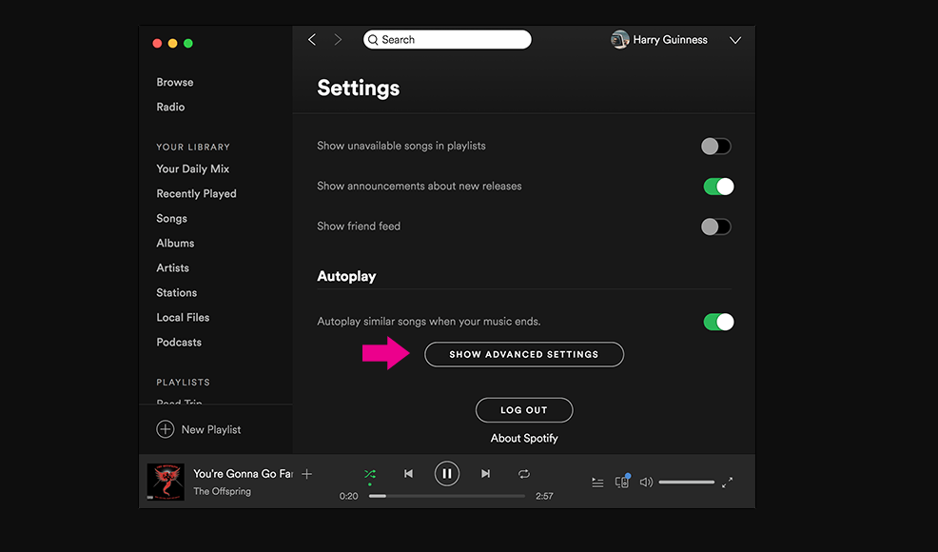Maximize window with green button
Viewport: 938px width, 552px height.
(188, 43)
